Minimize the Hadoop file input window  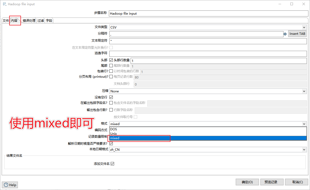[x=280, y=4]
